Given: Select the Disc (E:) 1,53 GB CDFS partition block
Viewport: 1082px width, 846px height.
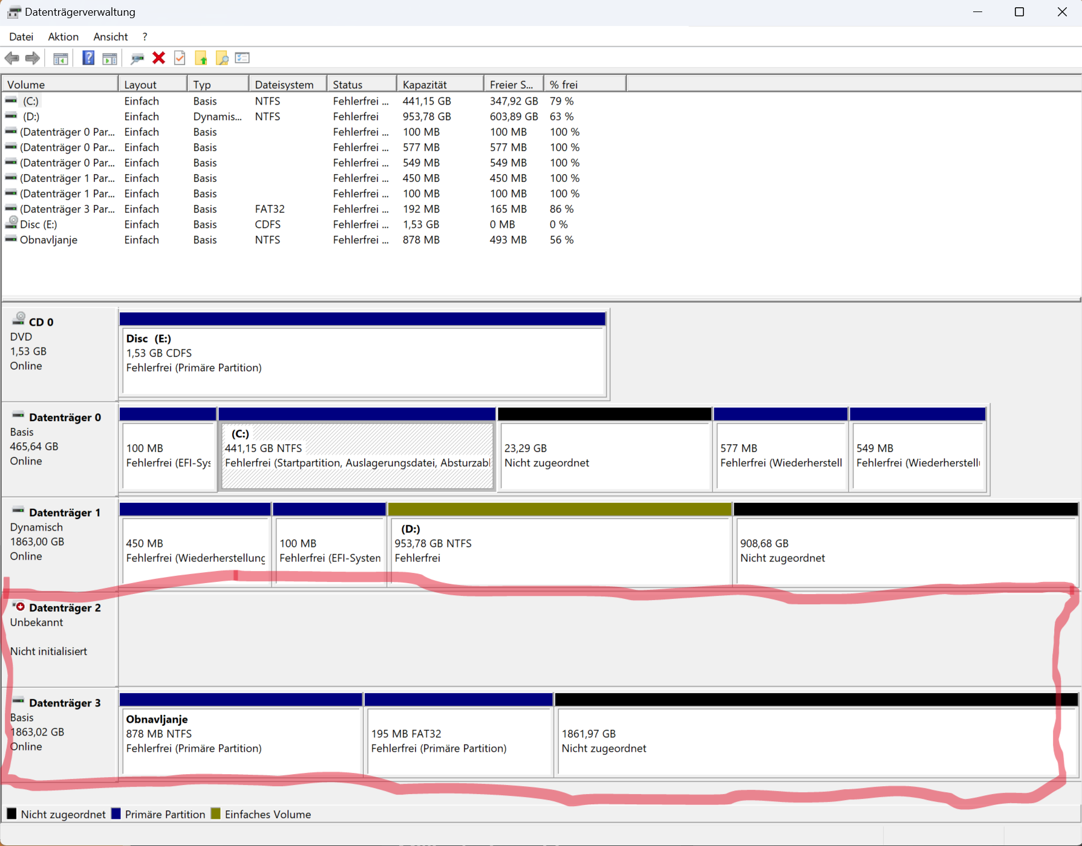Looking at the screenshot, I should [363, 354].
